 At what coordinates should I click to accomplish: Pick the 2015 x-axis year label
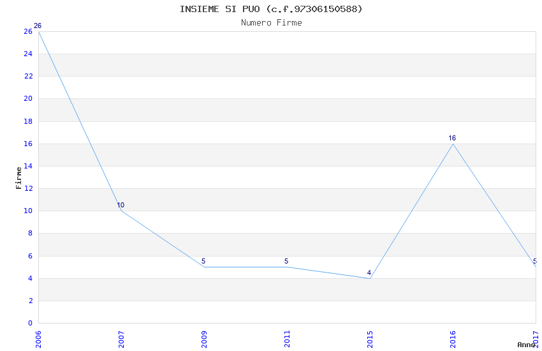pyautogui.click(x=370, y=338)
